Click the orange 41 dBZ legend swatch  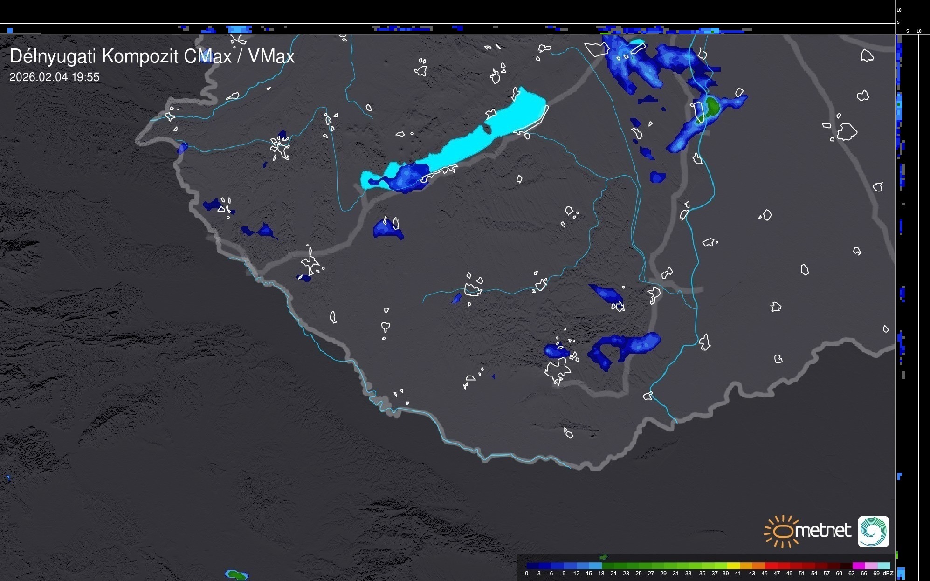pos(746,566)
